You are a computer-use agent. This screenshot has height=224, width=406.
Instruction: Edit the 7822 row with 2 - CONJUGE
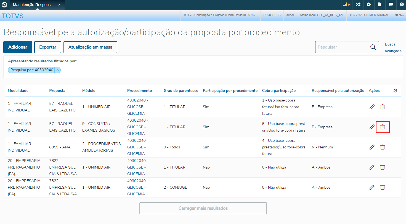tap(372, 187)
